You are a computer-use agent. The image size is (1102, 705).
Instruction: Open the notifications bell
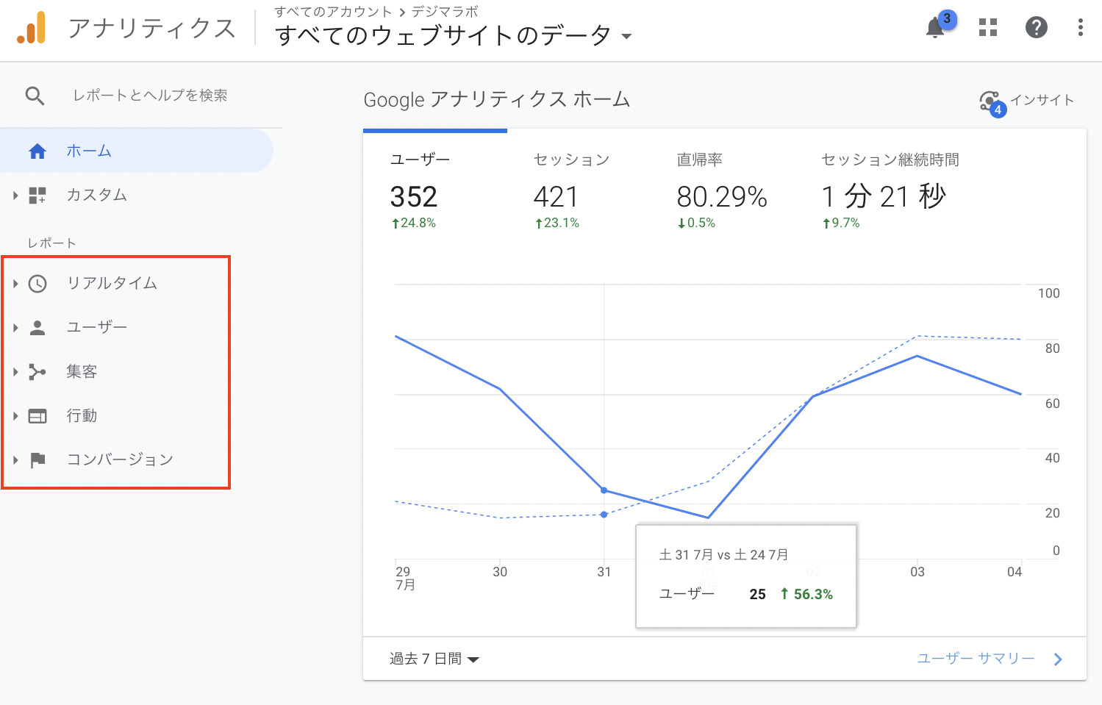pyautogui.click(x=935, y=28)
